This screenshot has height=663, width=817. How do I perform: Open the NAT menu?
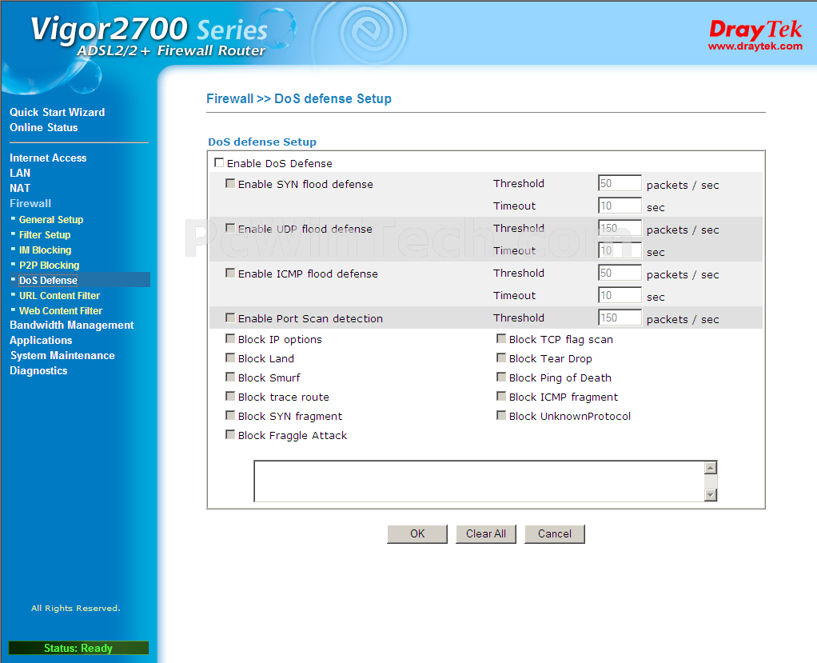tap(20, 188)
